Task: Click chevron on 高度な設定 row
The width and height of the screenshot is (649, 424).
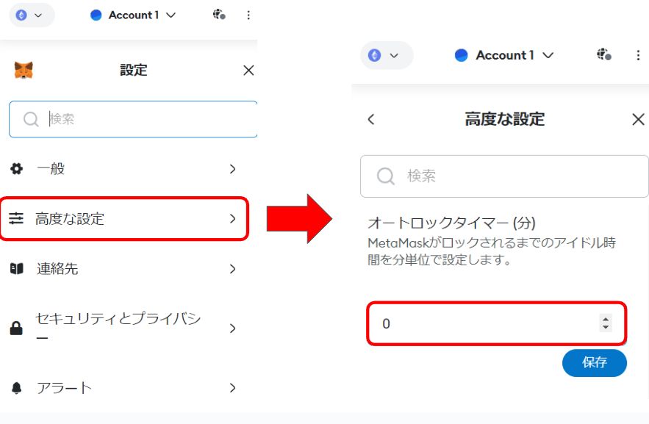Action: tap(232, 218)
